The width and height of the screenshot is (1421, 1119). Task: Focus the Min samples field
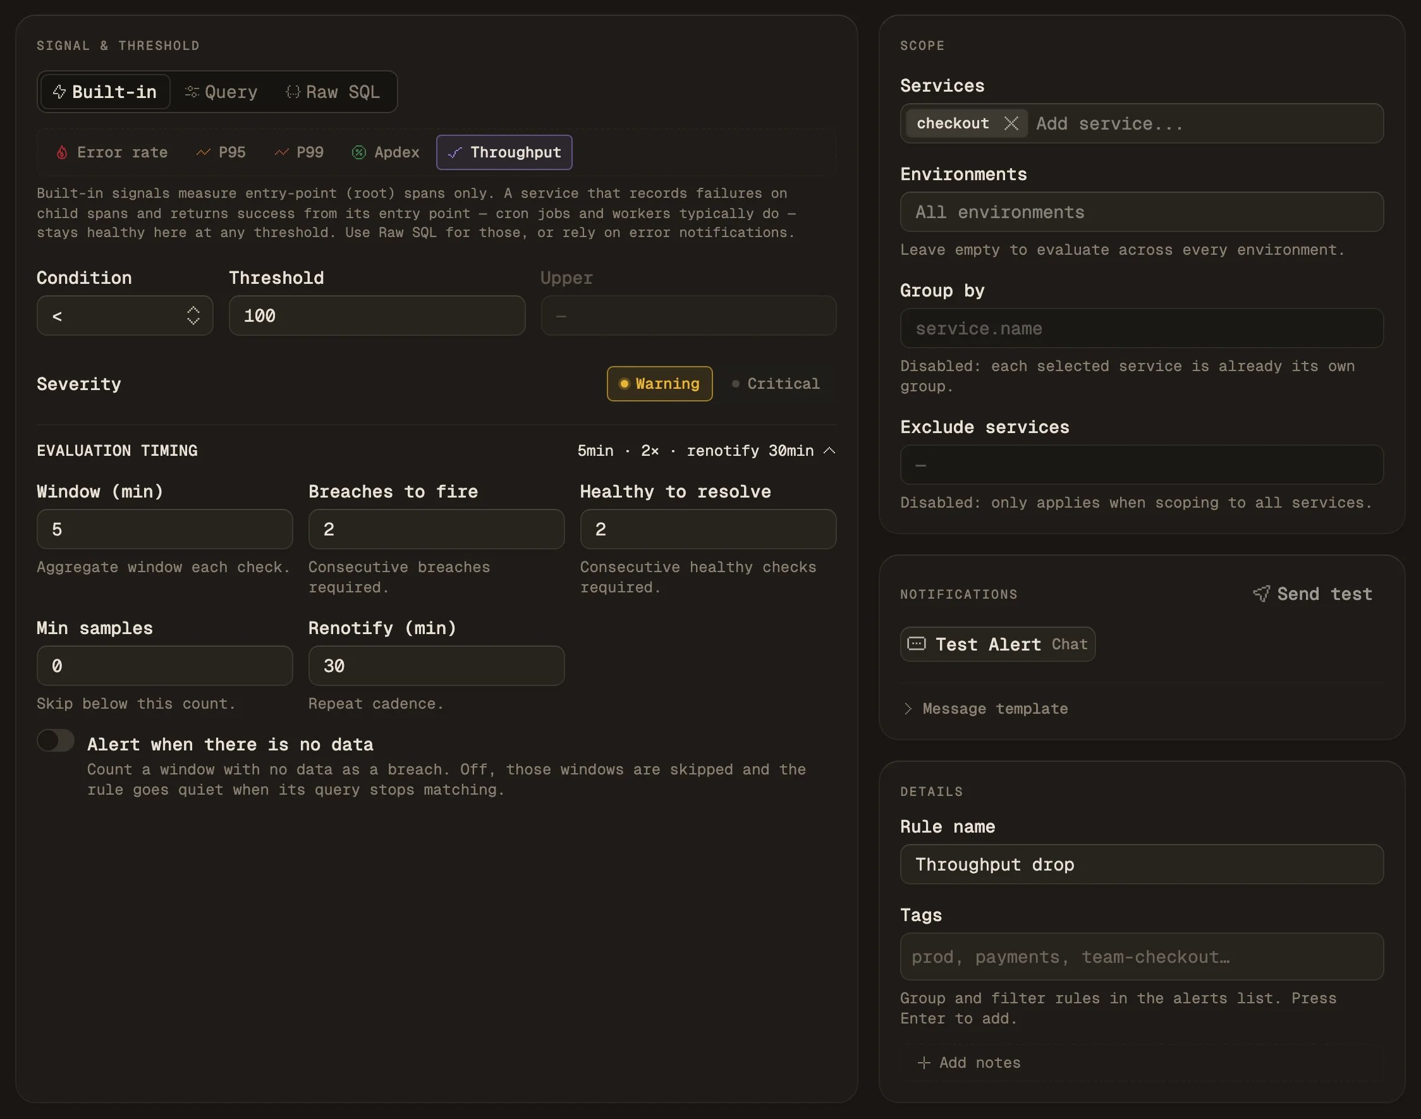[x=164, y=666]
